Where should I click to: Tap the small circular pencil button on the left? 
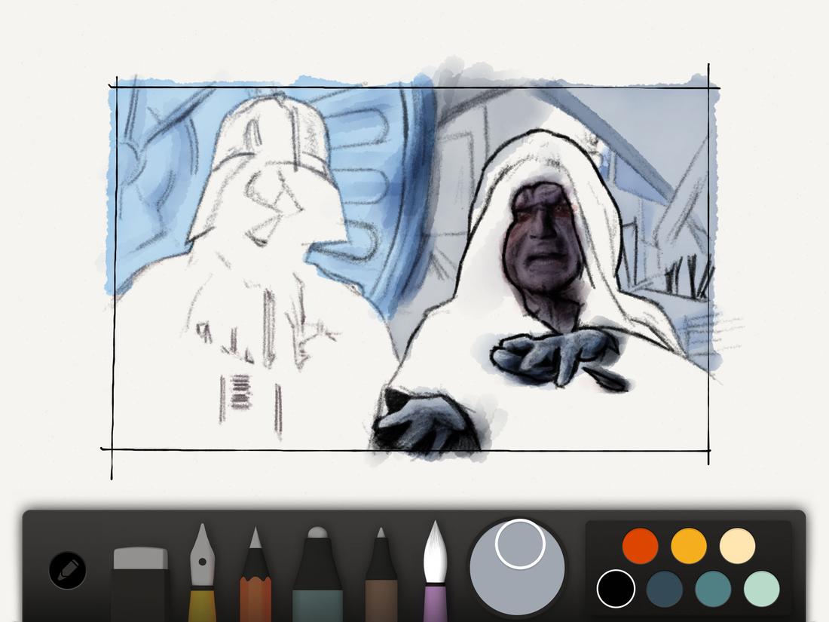[x=68, y=569]
